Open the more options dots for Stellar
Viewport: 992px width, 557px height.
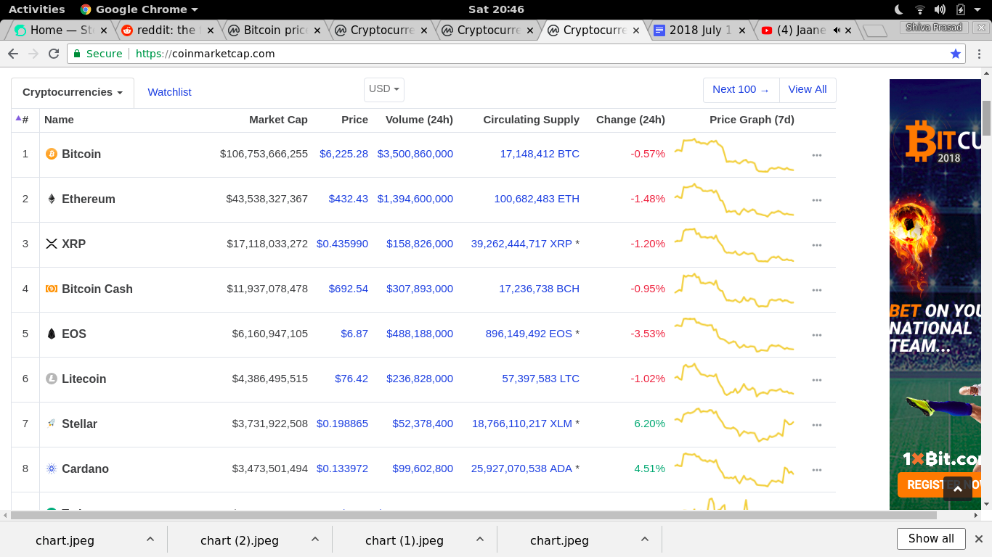click(x=817, y=425)
